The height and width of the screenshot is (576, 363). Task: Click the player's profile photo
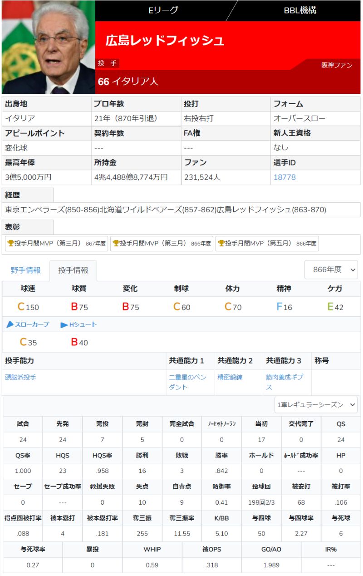tap(48, 47)
